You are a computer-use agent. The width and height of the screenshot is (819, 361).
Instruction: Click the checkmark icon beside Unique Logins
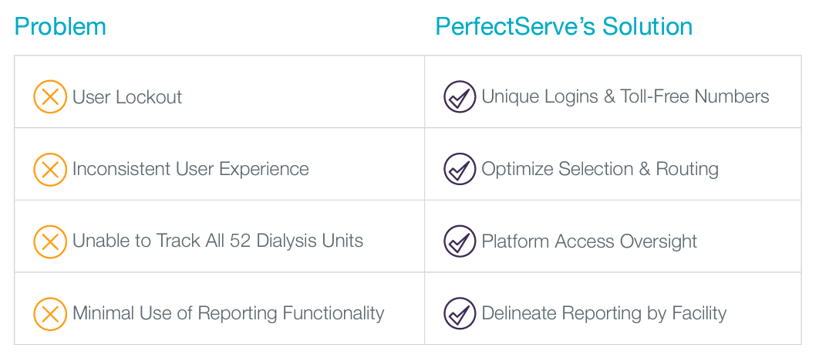[x=460, y=96]
